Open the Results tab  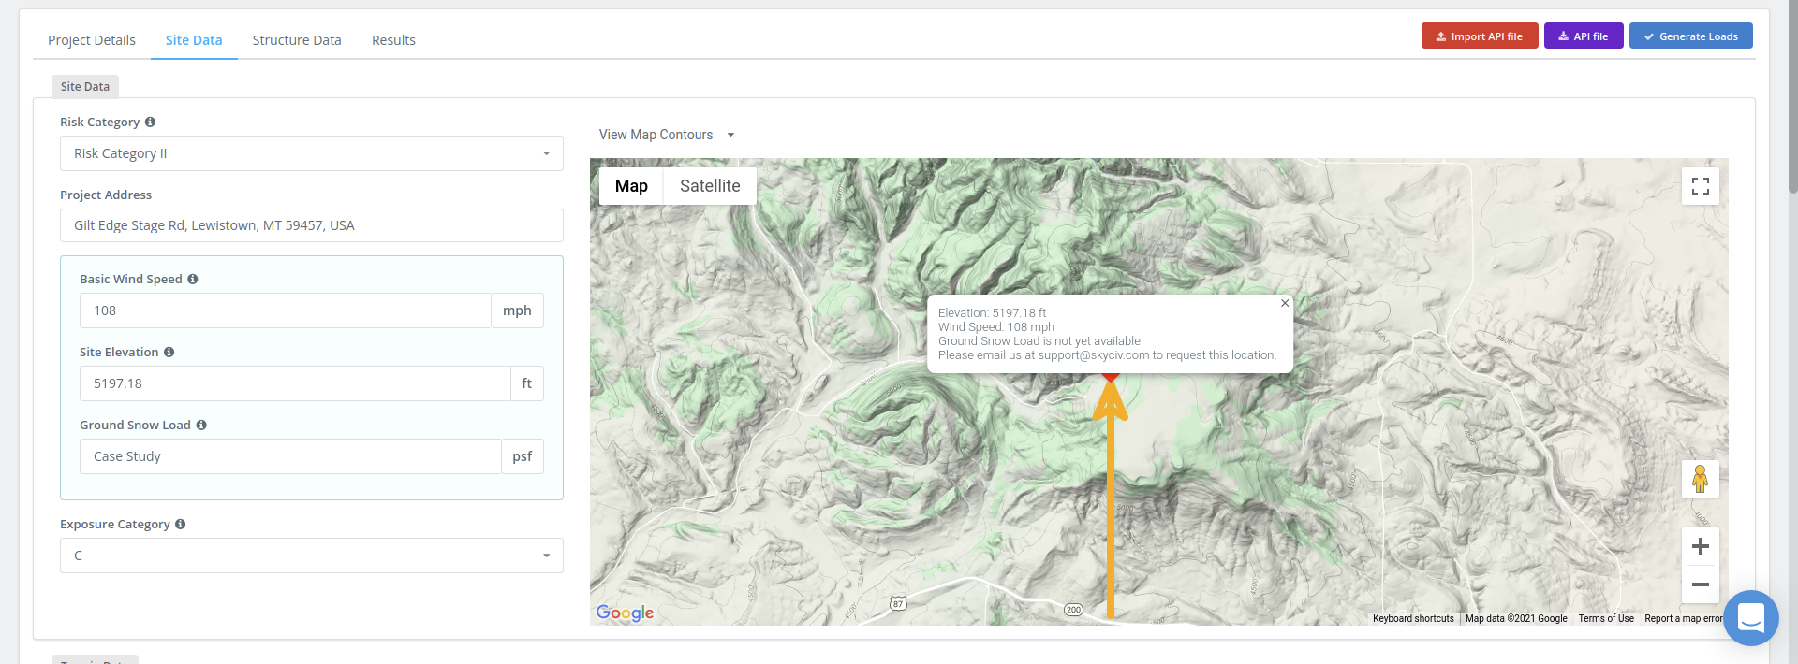point(393,40)
